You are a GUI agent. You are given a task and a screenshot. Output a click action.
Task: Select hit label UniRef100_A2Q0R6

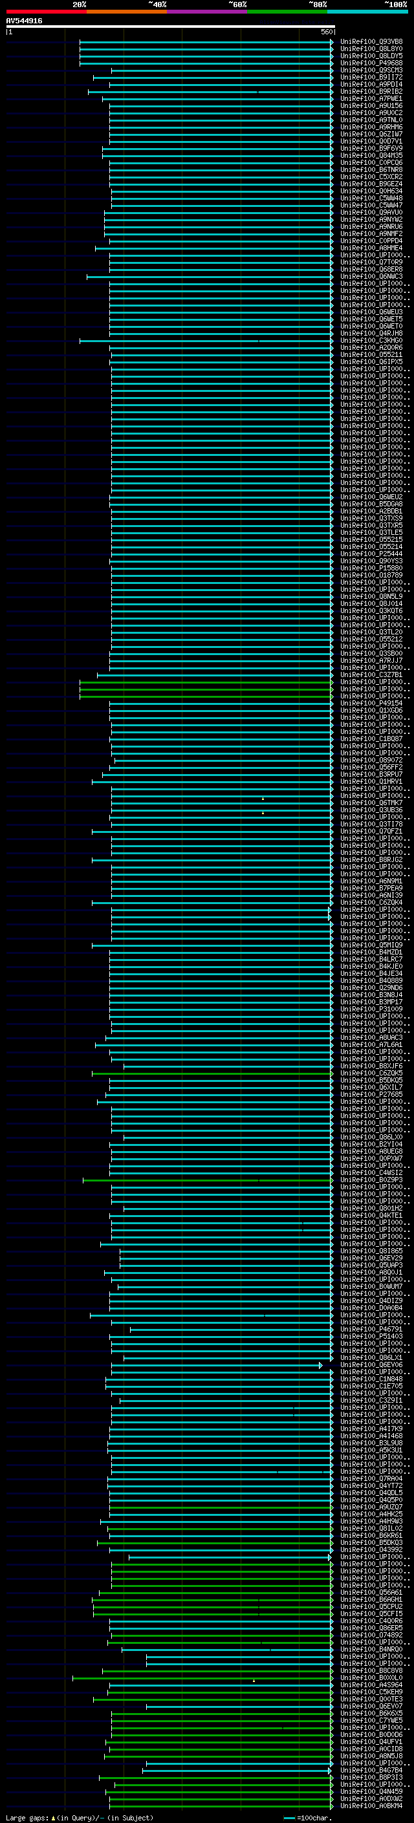371,347
